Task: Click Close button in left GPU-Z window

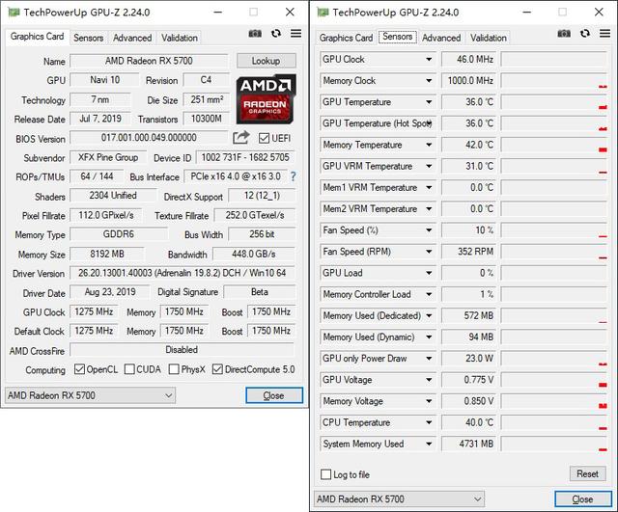Action: (x=274, y=395)
